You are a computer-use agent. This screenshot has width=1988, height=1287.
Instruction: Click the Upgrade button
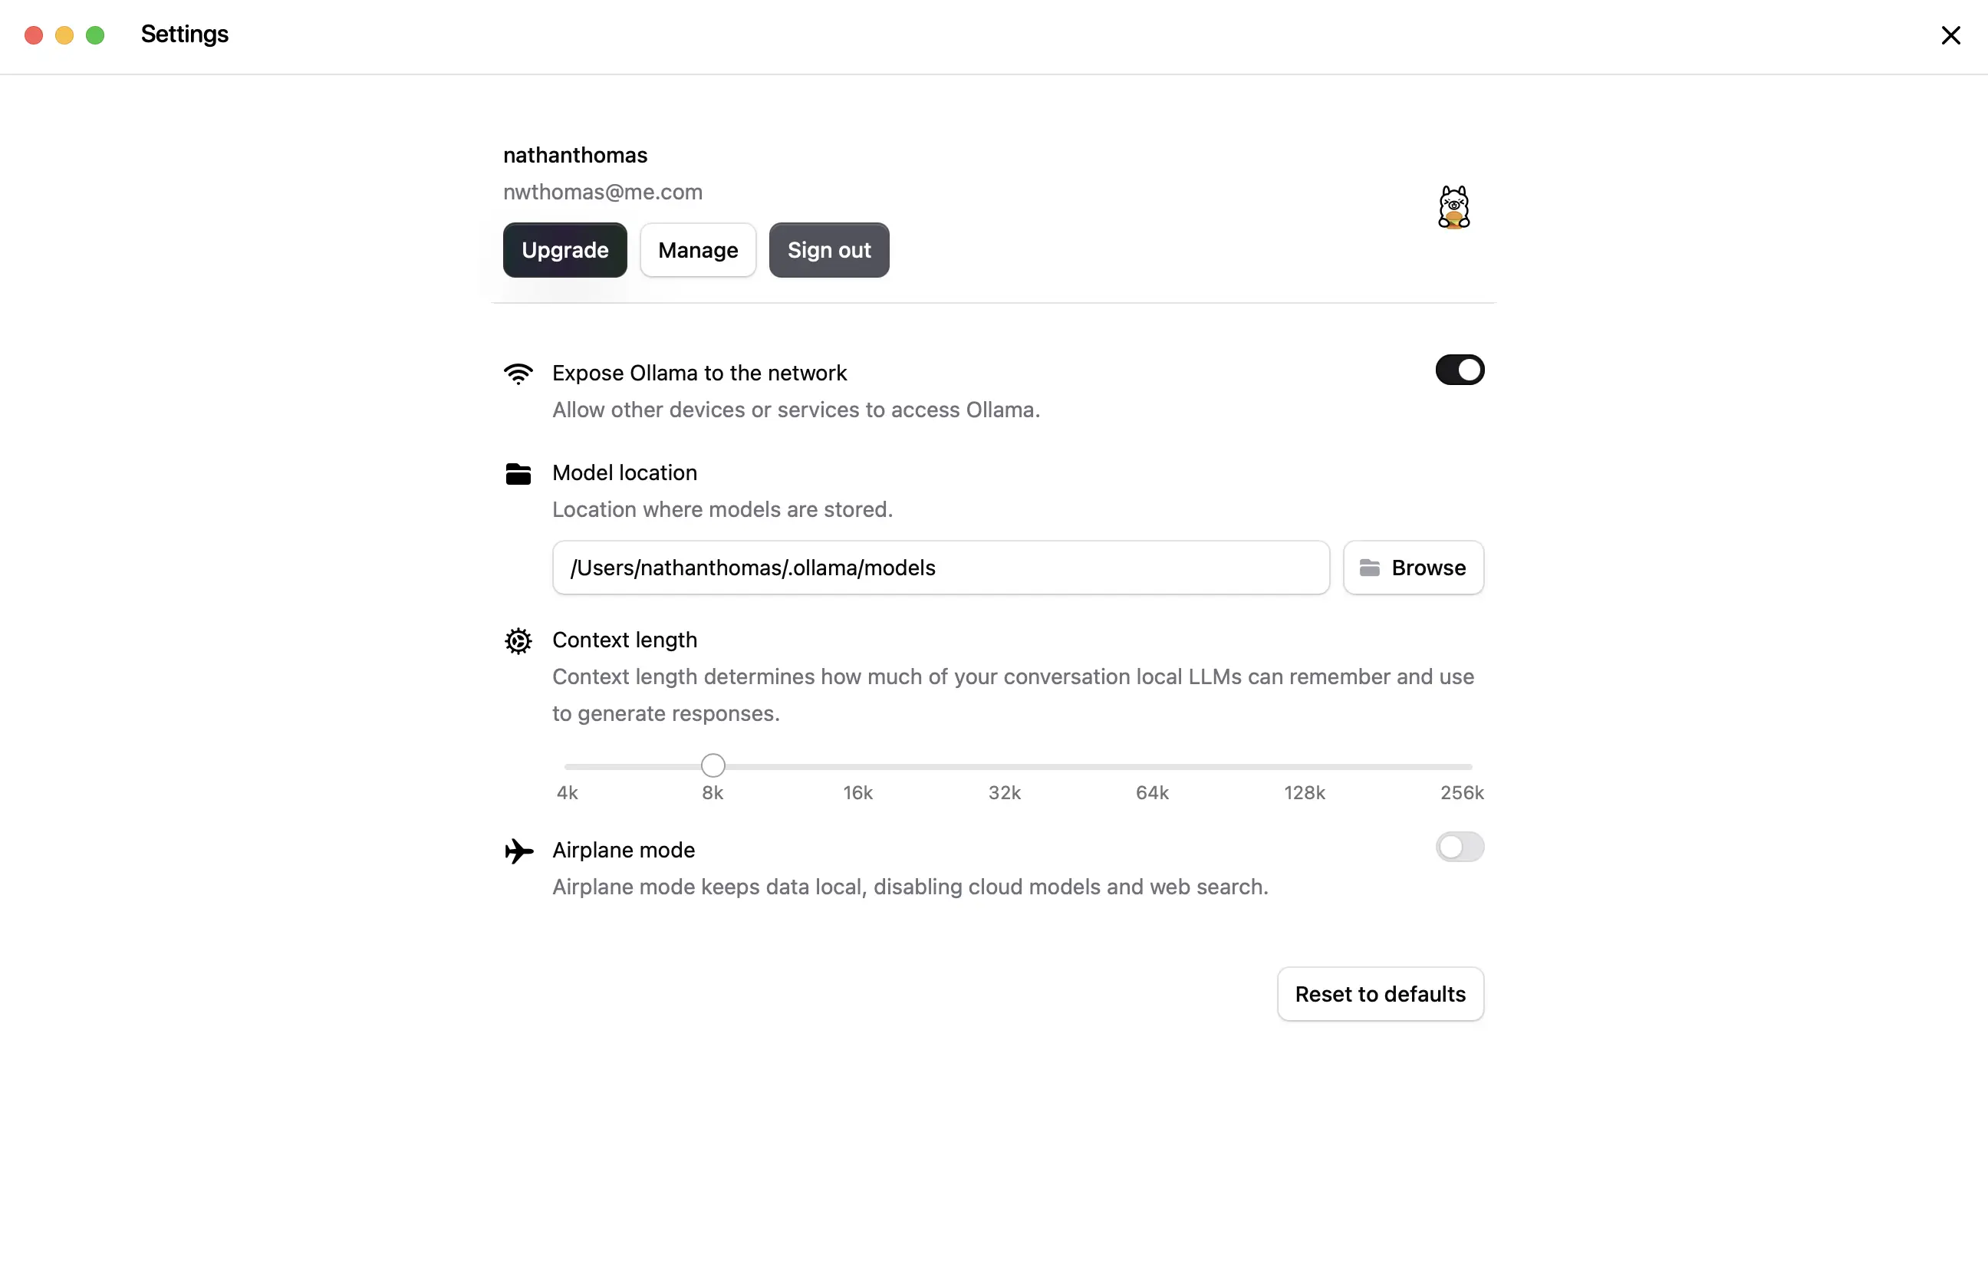564,250
